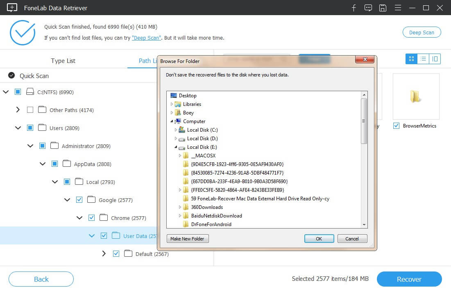Select Local Disk (D:) drive icon
451x296 pixels.
point(182,139)
